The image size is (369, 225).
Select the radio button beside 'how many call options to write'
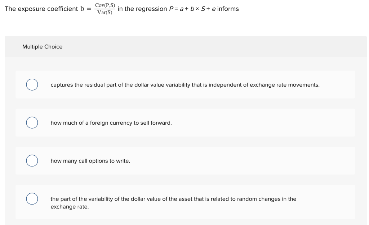[x=32, y=161]
